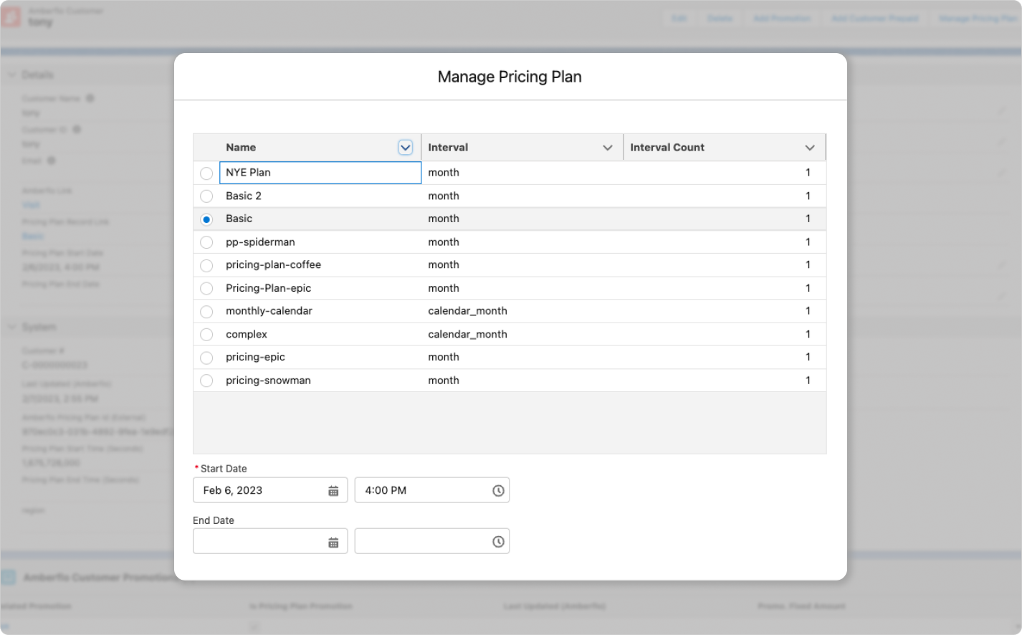Open the Name column dropdown menu
This screenshot has width=1022, height=635.
click(x=405, y=148)
